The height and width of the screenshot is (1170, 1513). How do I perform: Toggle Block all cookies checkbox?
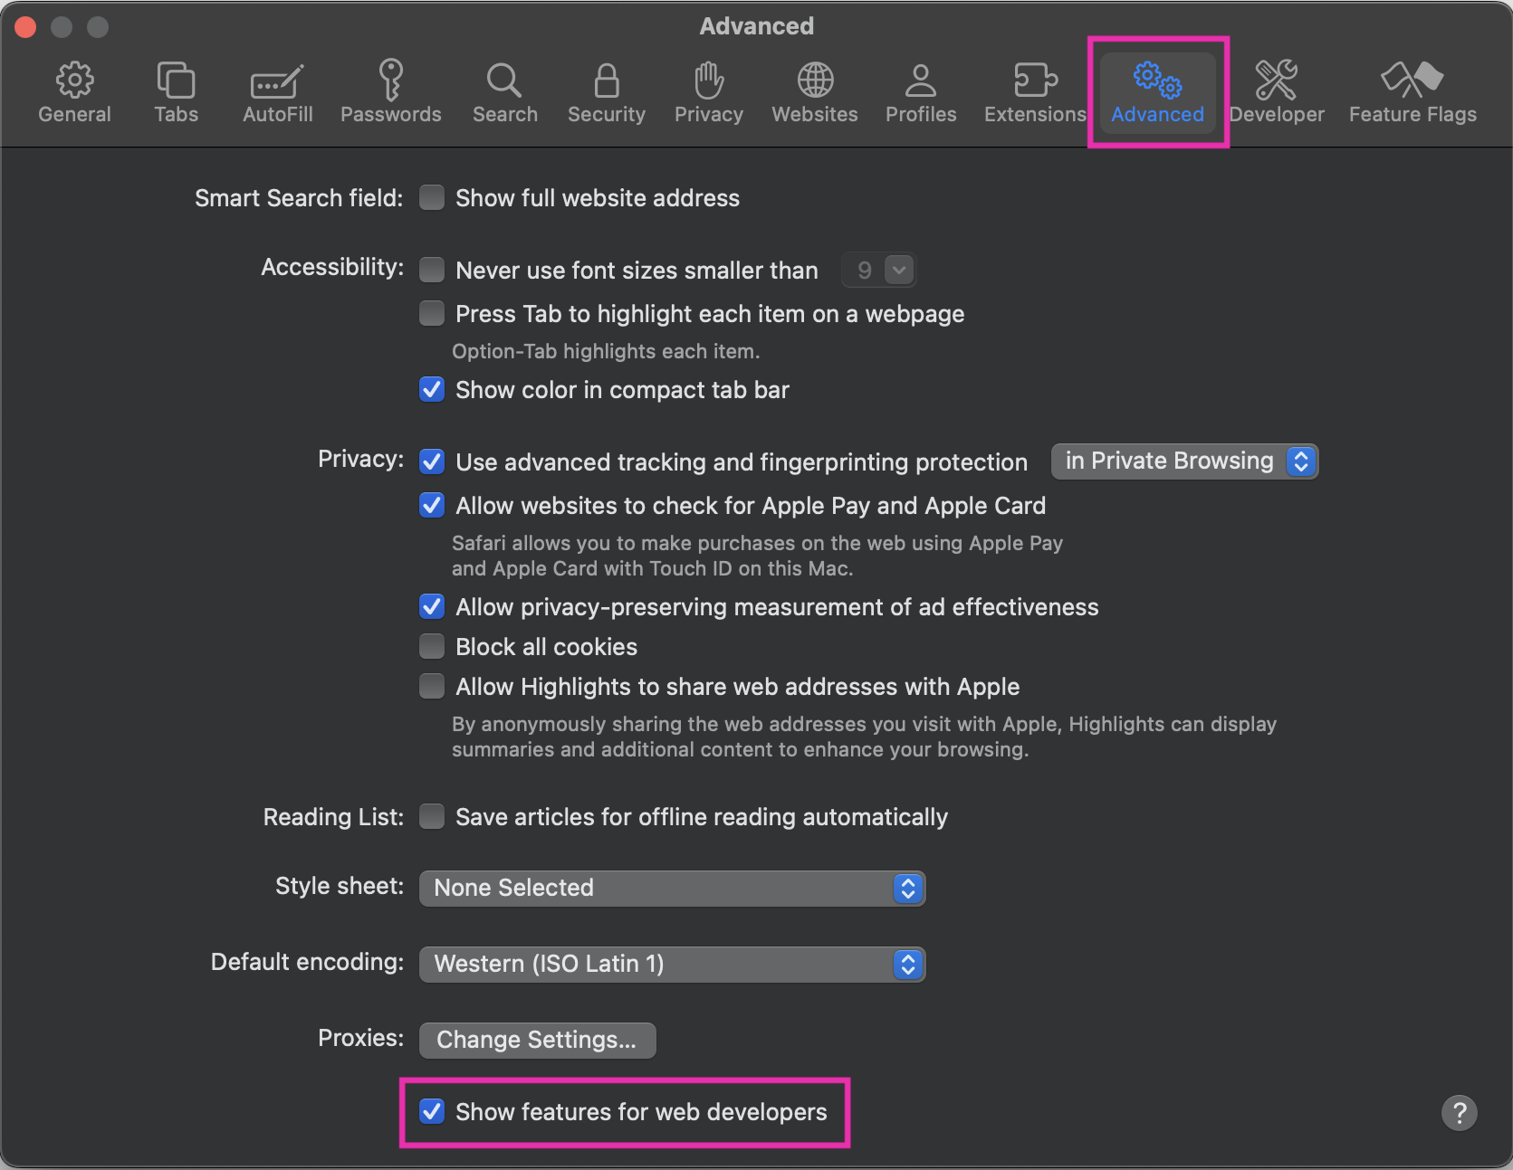(432, 646)
